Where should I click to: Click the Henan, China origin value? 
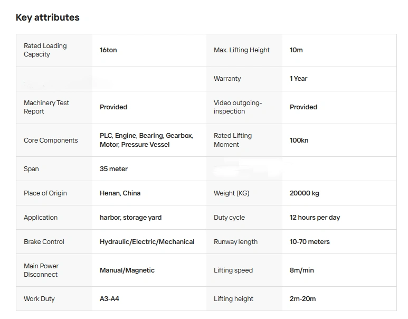[x=120, y=193]
